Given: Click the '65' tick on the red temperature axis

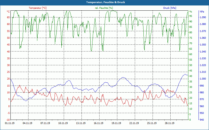Looking at the screenshot, I should tap(8, 17).
